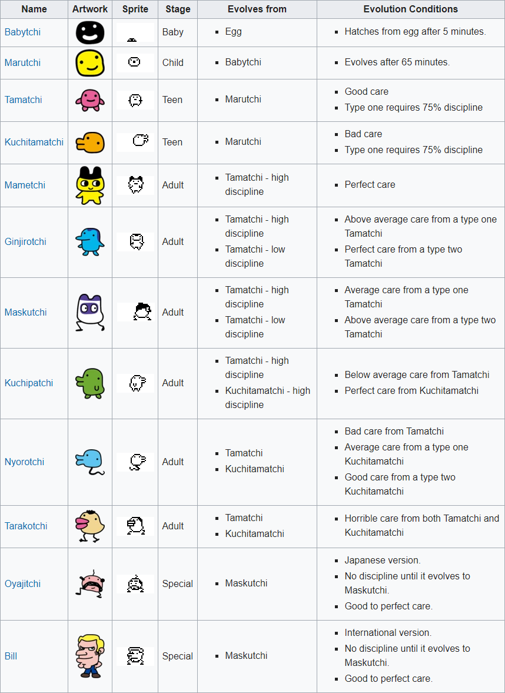Click the yellow Marutchi artwork
This screenshot has height=693, width=505.
tap(89, 62)
